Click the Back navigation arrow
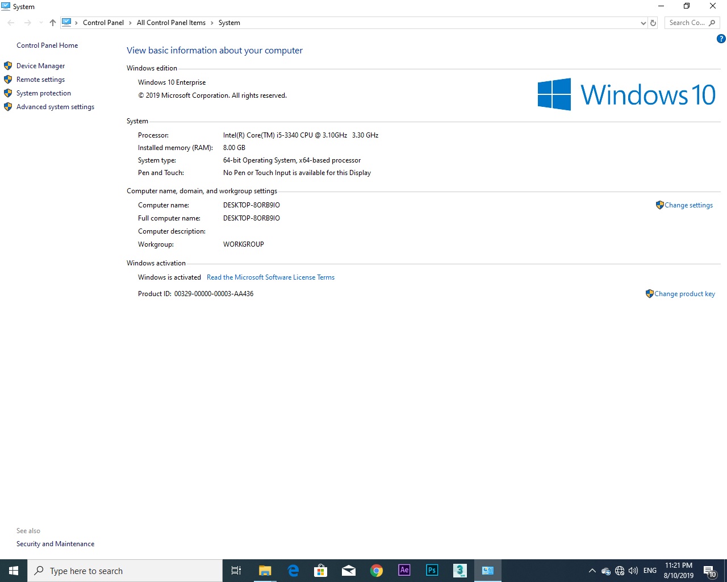Screen dimensions: 727x582 pos(11,23)
